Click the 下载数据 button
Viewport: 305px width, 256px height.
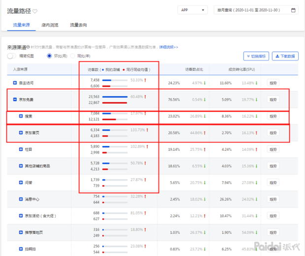point(285,56)
